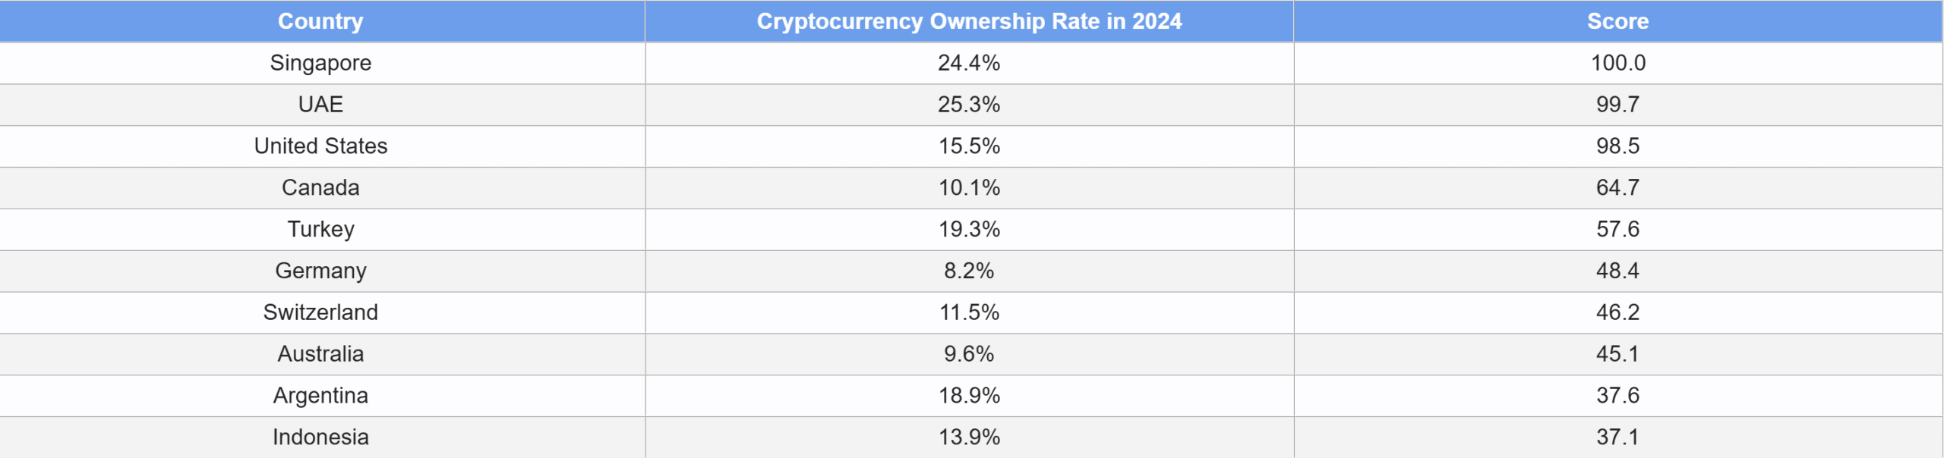Click the Country column header
1944x458 pixels.
[320, 21]
